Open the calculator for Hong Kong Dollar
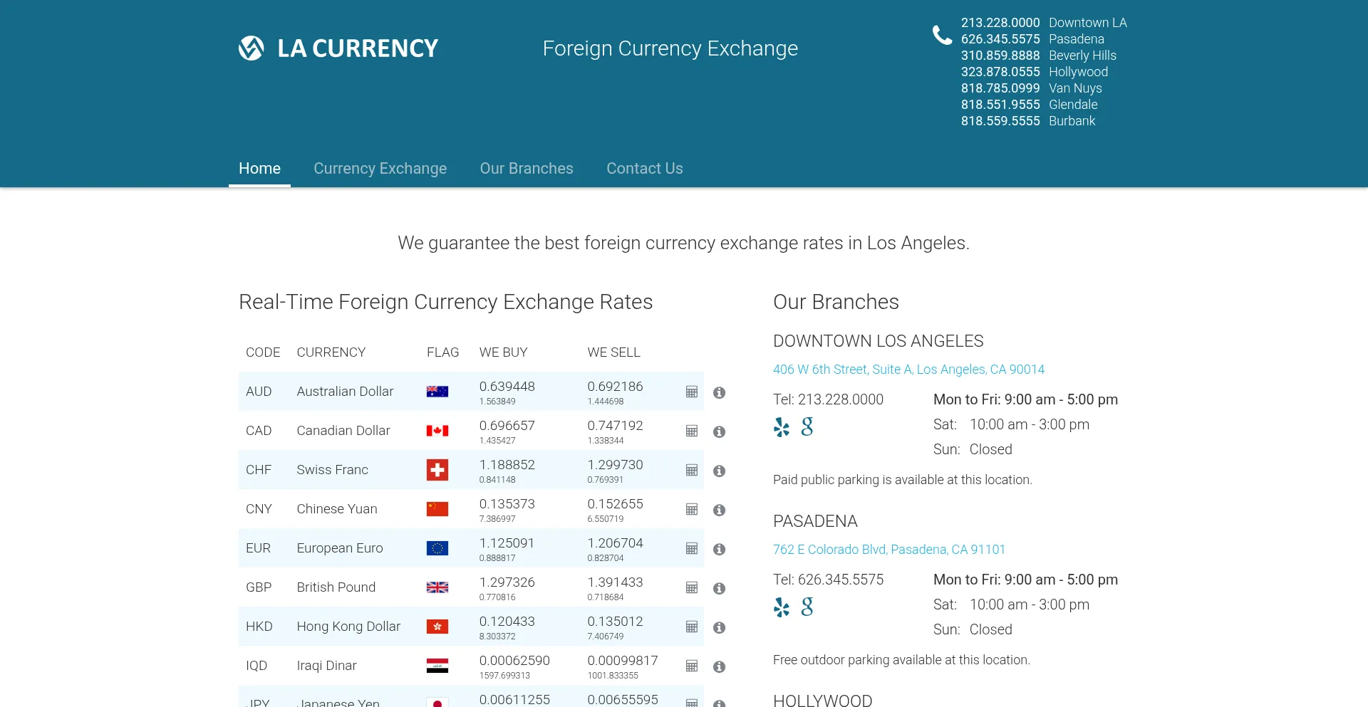This screenshot has height=707, width=1368. tap(691, 627)
